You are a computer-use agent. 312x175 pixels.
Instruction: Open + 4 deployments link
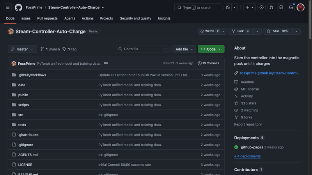(247, 156)
